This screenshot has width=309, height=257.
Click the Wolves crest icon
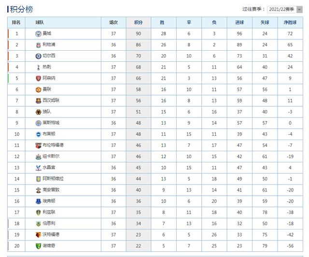(x=38, y=112)
